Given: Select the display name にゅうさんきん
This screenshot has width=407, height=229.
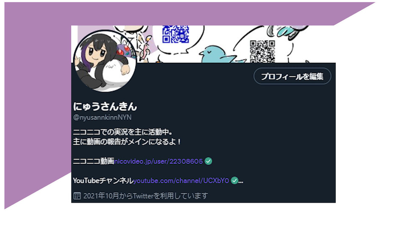Looking at the screenshot, I should coord(105,106).
